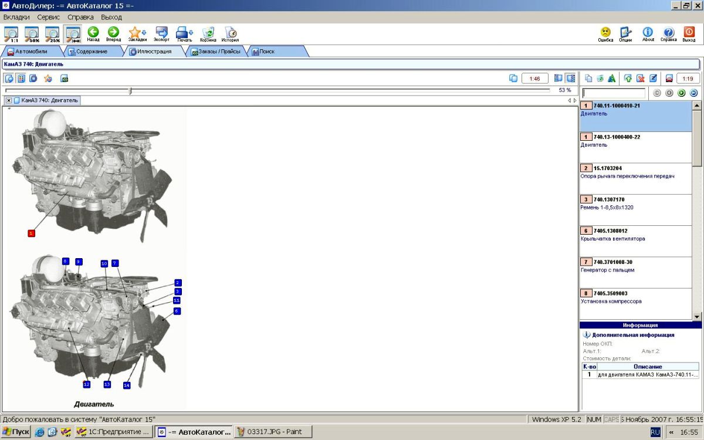The image size is (704, 440).
Task: Open the Опции options icon
Action: pos(625,34)
